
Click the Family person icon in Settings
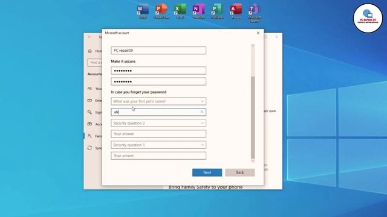tap(89, 136)
